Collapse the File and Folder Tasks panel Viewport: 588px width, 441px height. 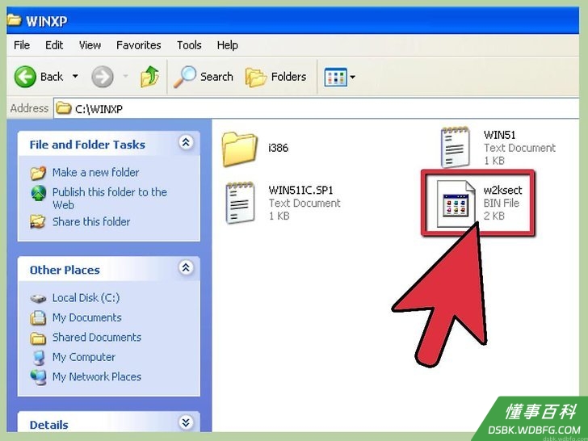186,142
